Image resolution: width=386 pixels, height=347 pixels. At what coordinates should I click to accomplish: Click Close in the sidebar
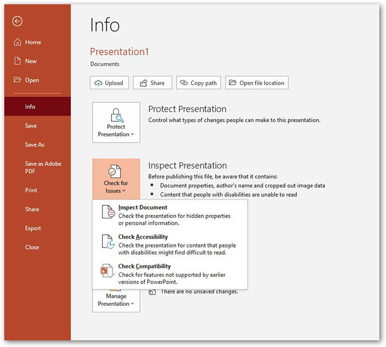pos(32,247)
